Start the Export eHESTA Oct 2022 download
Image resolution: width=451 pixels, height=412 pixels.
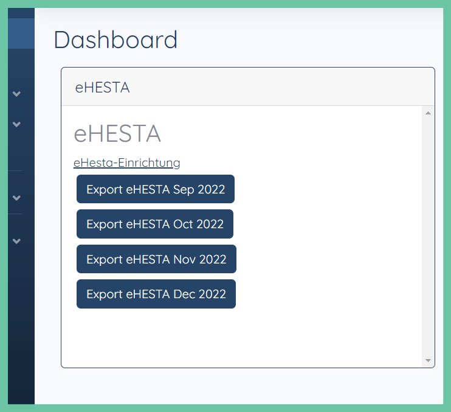pyautogui.click(x=155, y=224)
